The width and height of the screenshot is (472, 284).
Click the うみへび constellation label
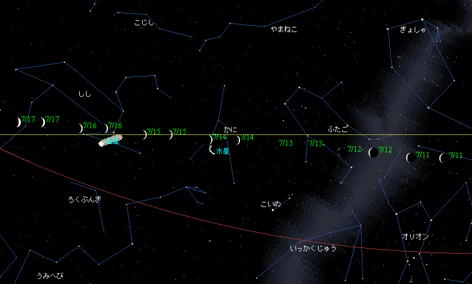[50, 276]
